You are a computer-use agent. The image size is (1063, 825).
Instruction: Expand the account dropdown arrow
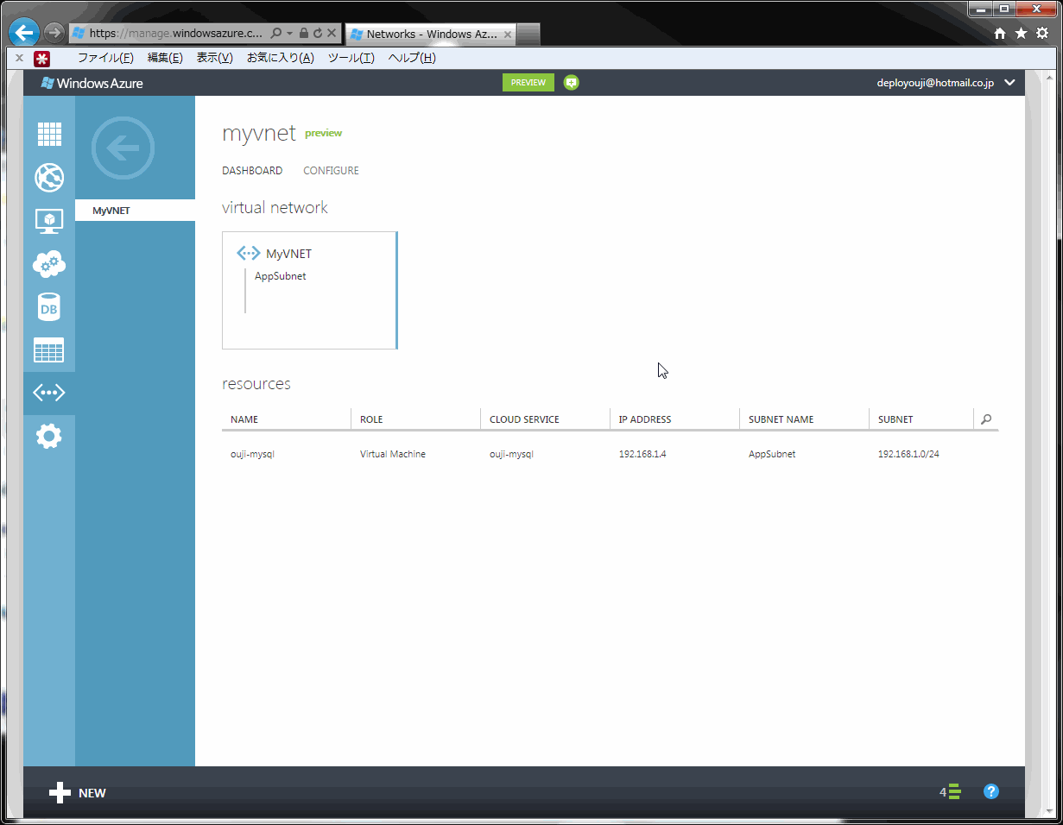pyautogui.click(x=1010, y=83)
